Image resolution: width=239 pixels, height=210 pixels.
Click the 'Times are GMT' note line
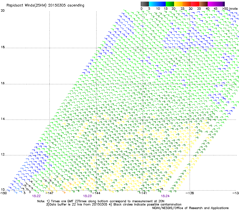click(x=101, y=201)
